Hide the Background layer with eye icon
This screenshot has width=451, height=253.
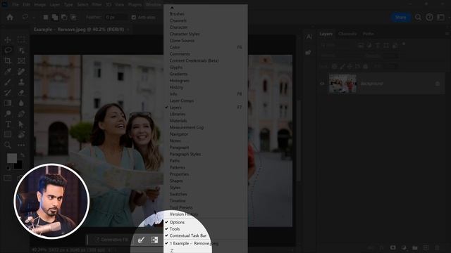[x=322, y=84]
